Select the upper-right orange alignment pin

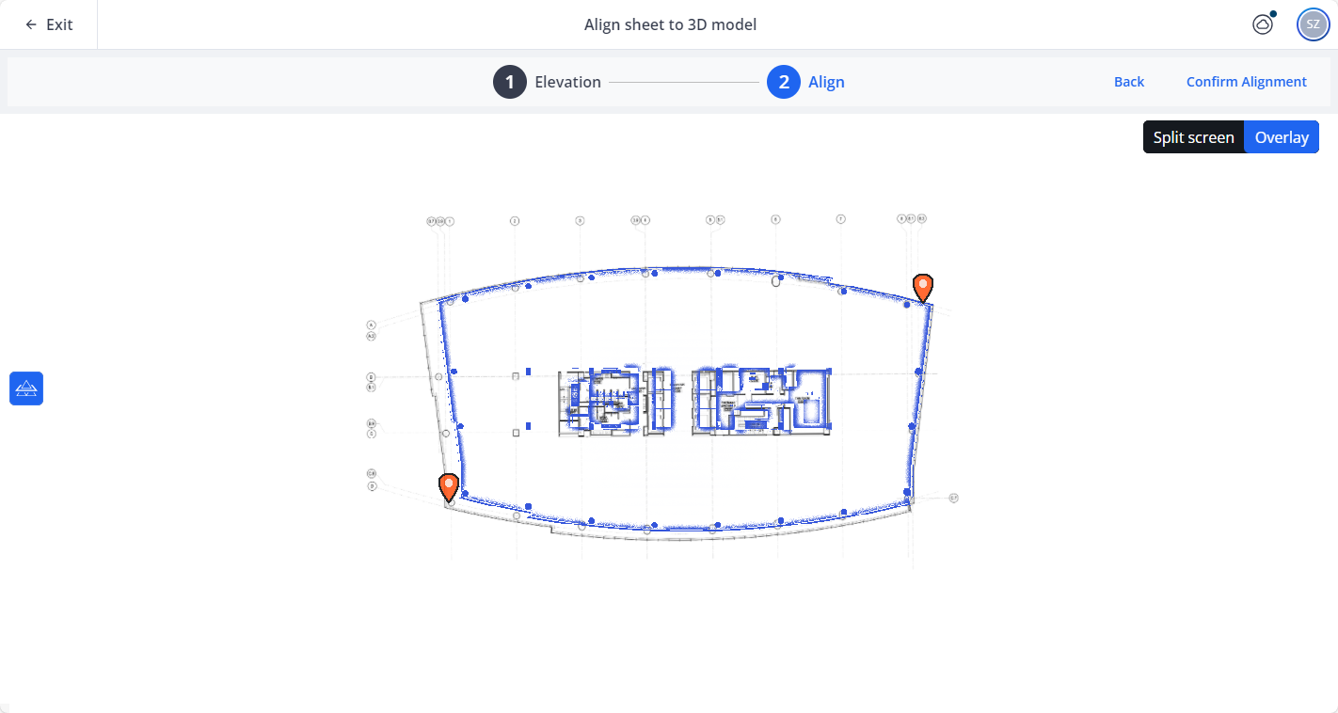tap(923, 286)
